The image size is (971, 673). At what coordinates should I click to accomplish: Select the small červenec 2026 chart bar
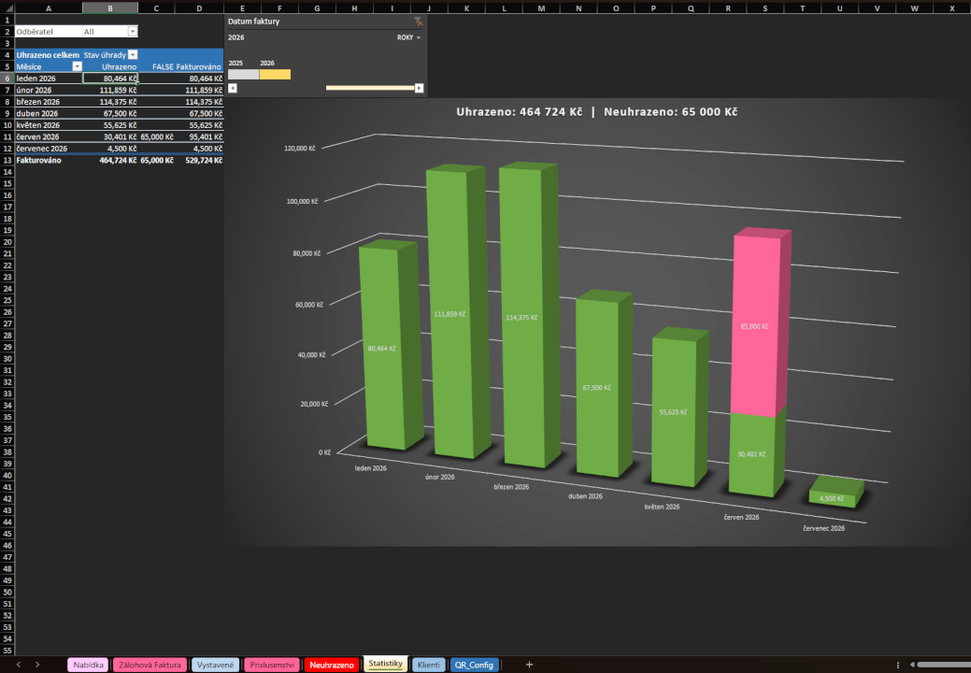(x=835, y=493)
